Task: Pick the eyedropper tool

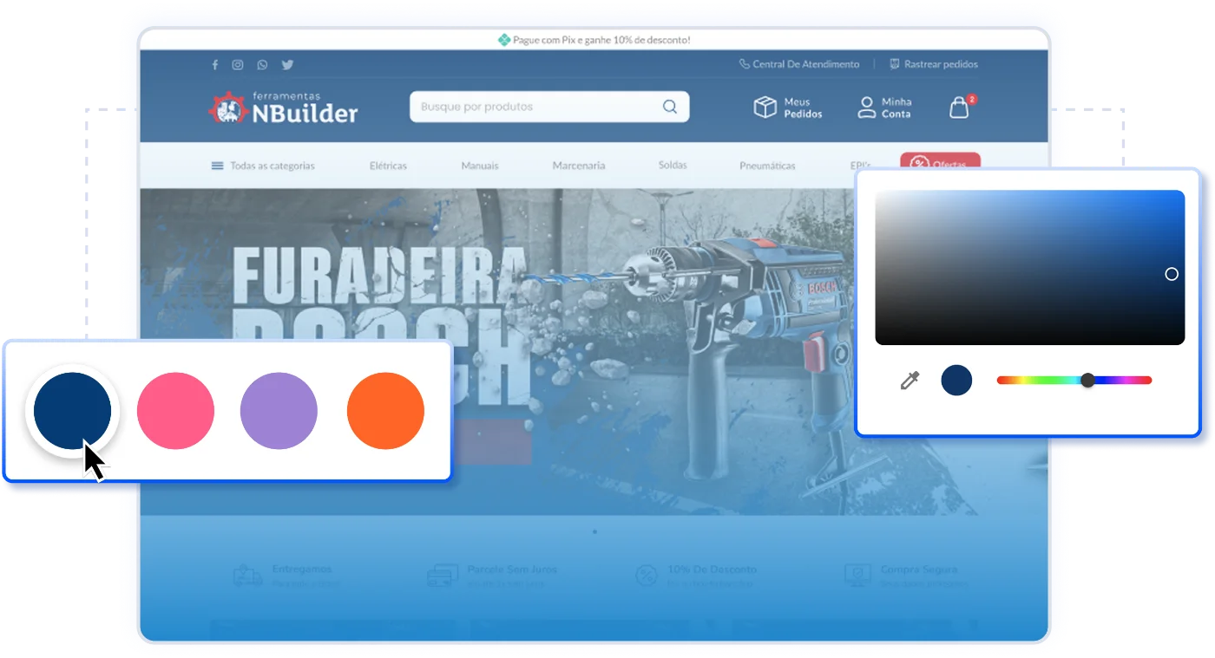Action: pyautogui.click(x=910, y=381)
